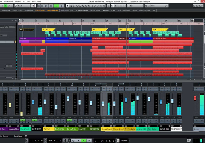Screen dimensions: 205x143
Task: Select the Intro GTR1 channel name
Action: 84,129
